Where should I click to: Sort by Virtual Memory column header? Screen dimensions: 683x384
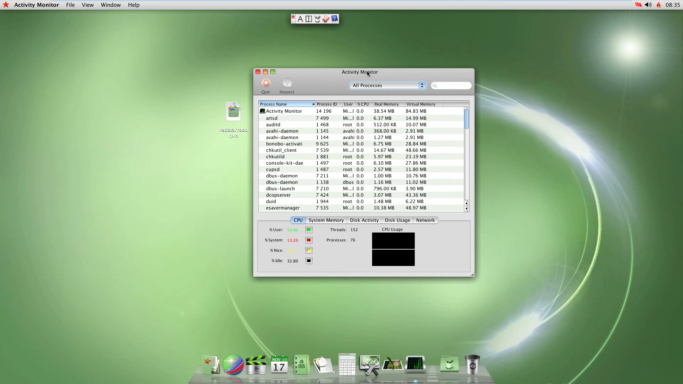(x=424, y=104)
